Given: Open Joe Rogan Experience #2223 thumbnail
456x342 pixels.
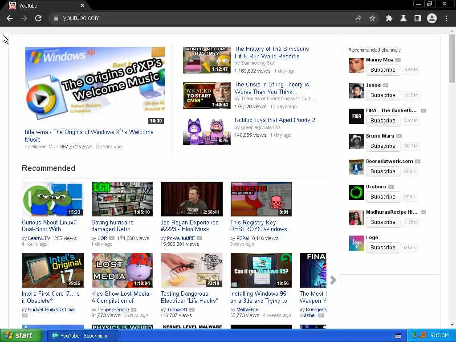Looking at the screenshot, I should pyautogui.click(x=191, y=199).
